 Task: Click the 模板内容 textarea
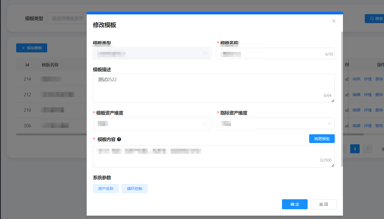point(214,157)
